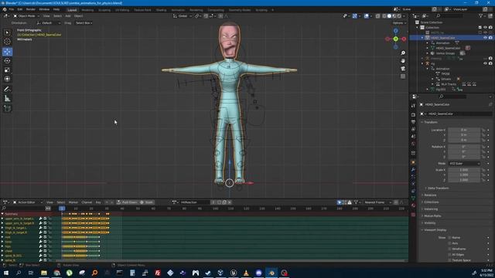Toggle Axis checkbox in Viewport Display
The height and width of the screenshot is (278, 495).
(449, 243)
